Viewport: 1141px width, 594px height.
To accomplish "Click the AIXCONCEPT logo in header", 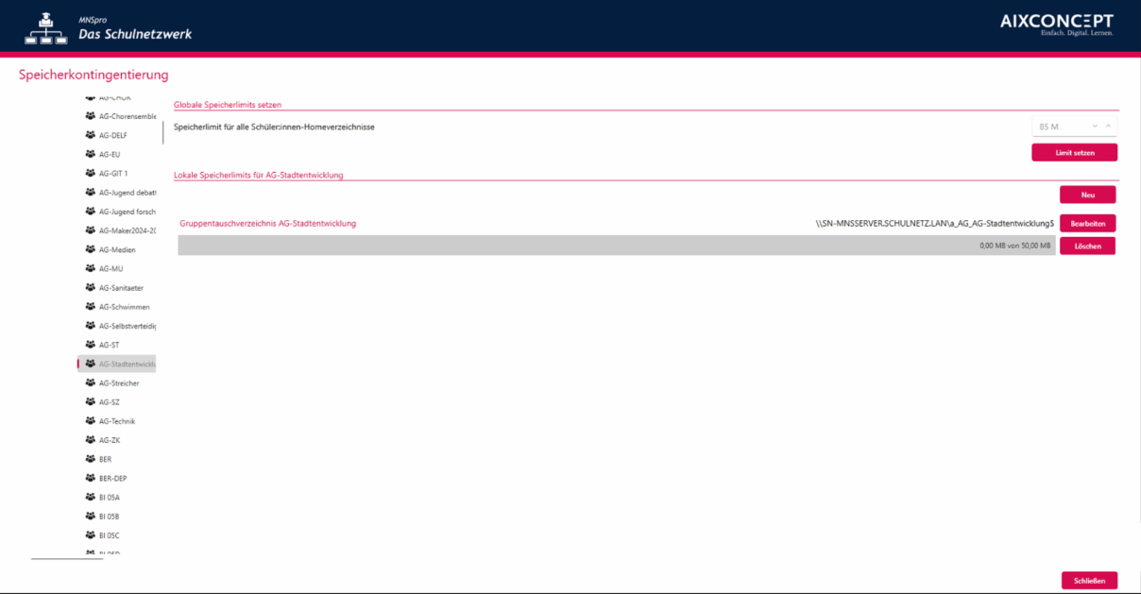I will pos(1056,25).
